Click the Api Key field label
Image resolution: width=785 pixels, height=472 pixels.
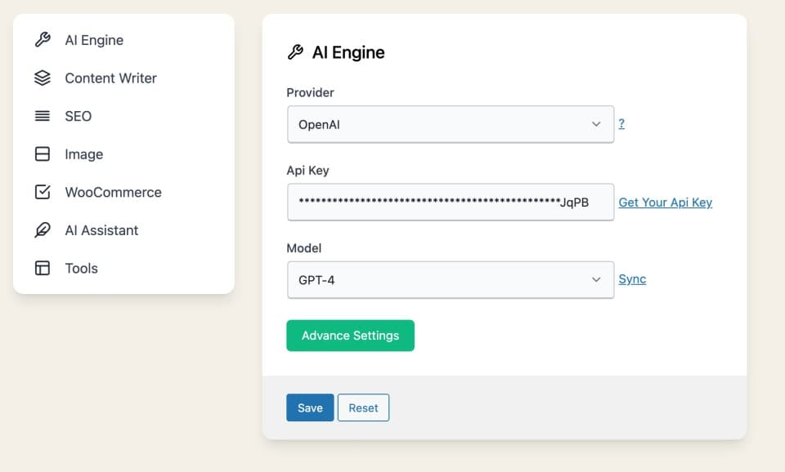308,171
